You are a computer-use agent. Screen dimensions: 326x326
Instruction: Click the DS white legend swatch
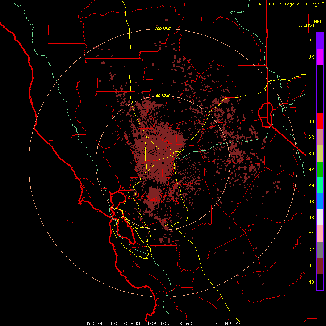(x=320, y=217)
